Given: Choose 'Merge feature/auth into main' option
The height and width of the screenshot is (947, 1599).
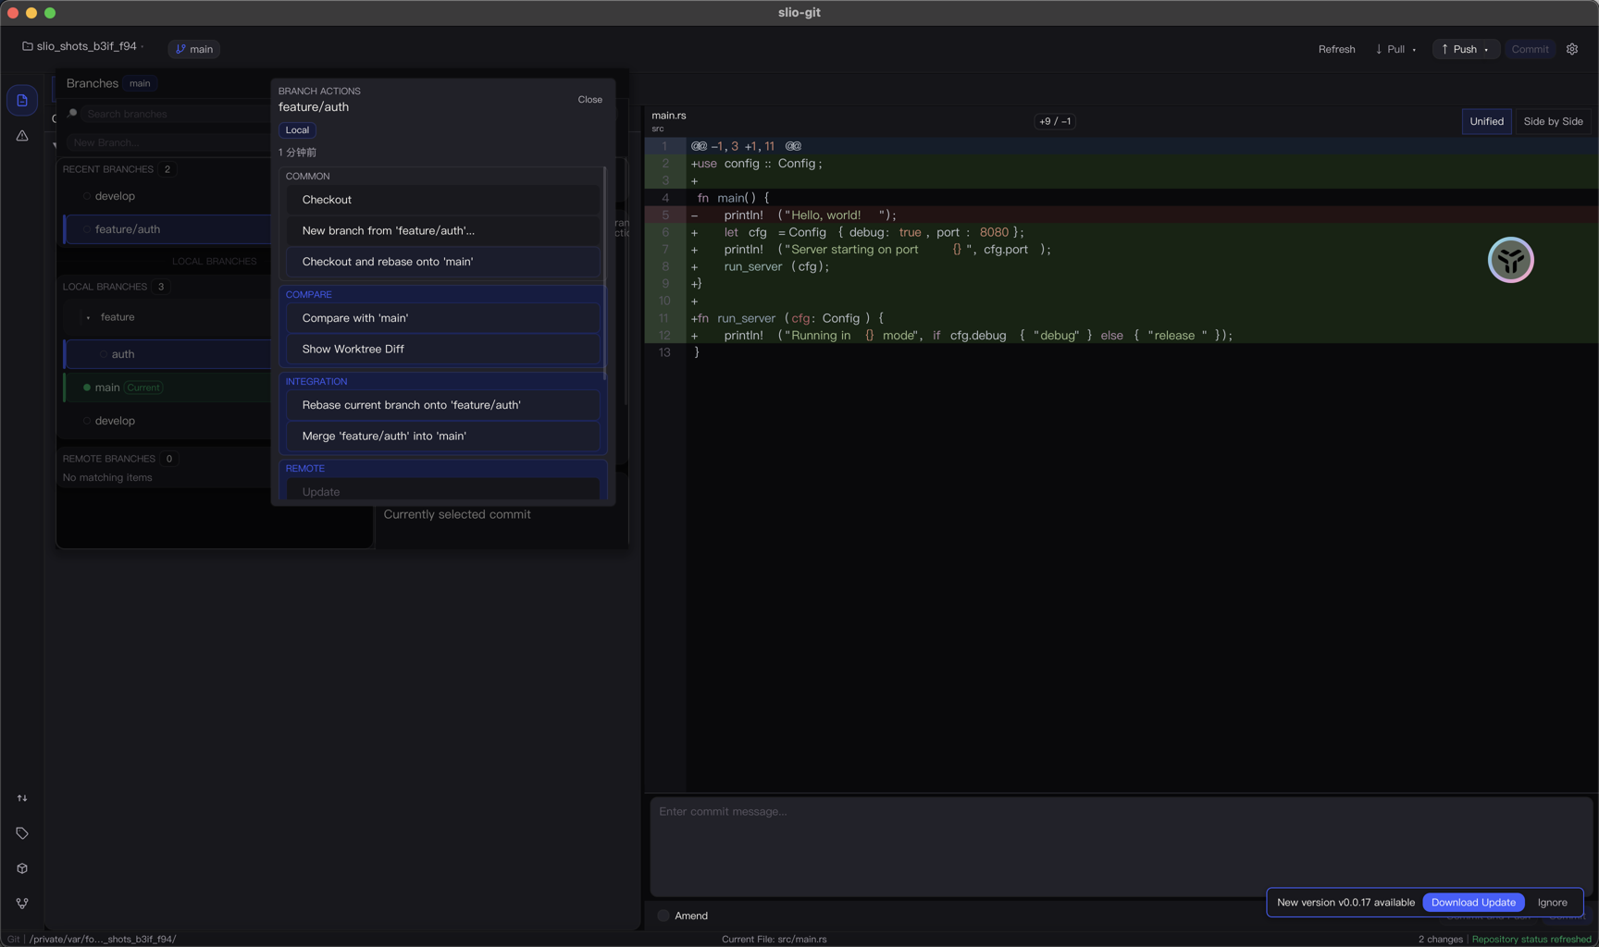Looking at the screenshot, I should coord(442,436).
